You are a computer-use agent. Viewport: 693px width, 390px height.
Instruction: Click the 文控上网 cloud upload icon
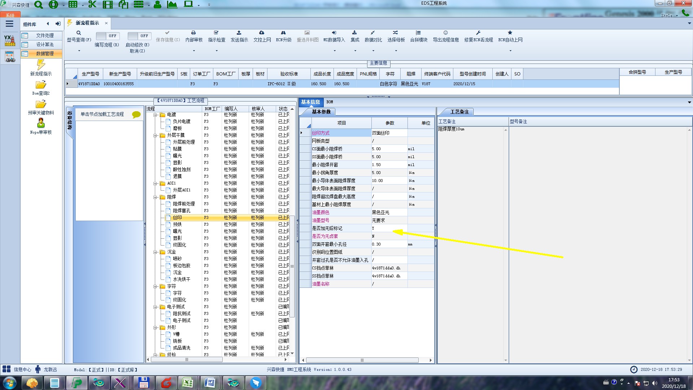262,33
